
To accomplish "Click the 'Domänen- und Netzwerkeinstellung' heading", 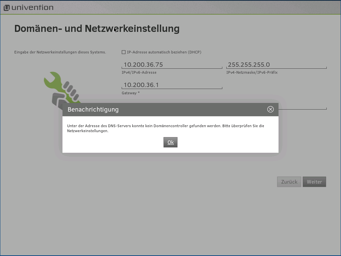I will [97, 29].
